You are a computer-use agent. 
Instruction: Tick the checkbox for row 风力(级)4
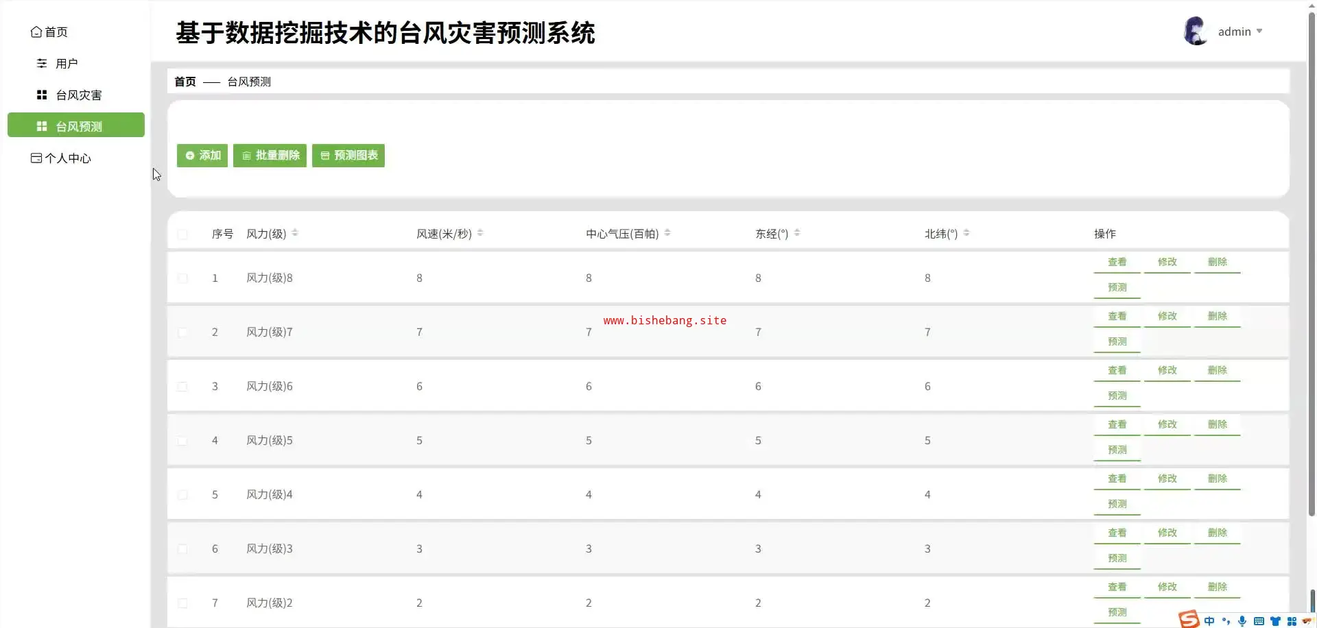coord(182,495)
